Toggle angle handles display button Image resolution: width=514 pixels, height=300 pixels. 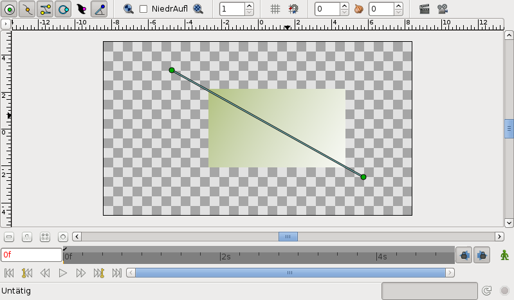tap(99, 9)
